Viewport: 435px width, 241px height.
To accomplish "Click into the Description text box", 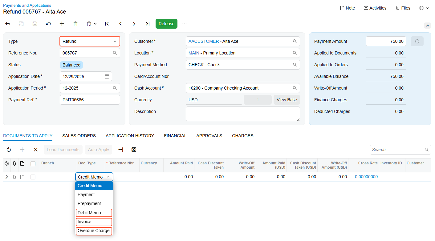I will (x=243, y=114).
